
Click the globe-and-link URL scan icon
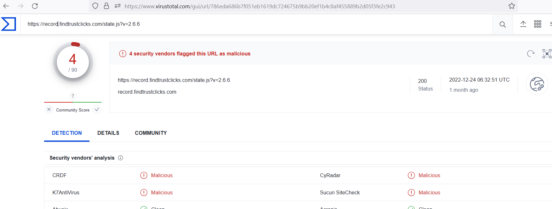[x=537, y=84]
